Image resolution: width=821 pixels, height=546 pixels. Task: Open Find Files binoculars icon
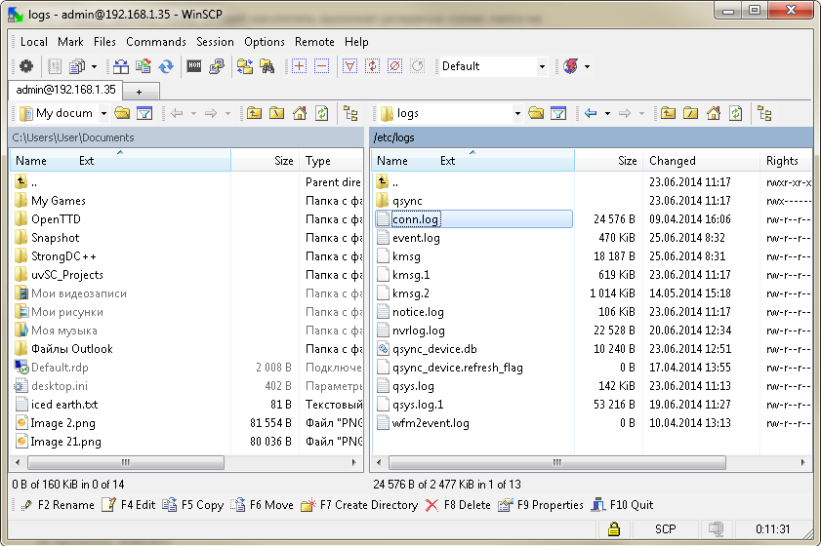coord(267,66)
